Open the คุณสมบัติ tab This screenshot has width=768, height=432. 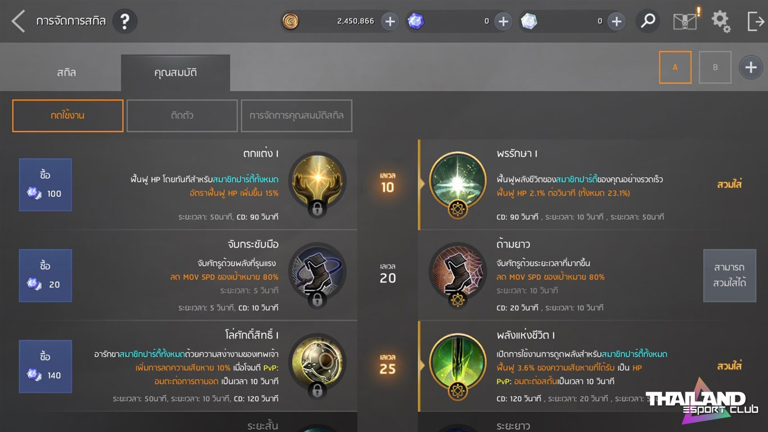point(175,73)
